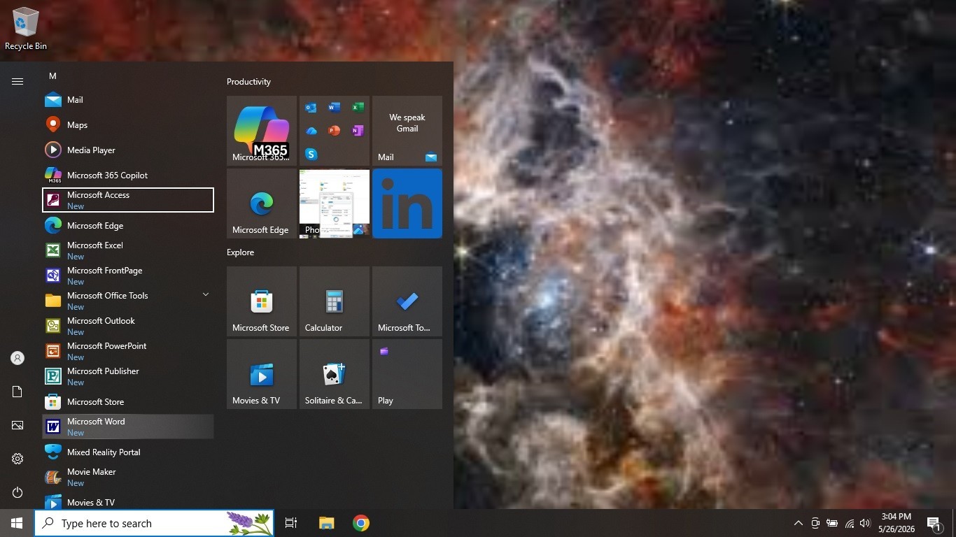
Task: Open the Movies & TV tile
Action: point(262,374)
